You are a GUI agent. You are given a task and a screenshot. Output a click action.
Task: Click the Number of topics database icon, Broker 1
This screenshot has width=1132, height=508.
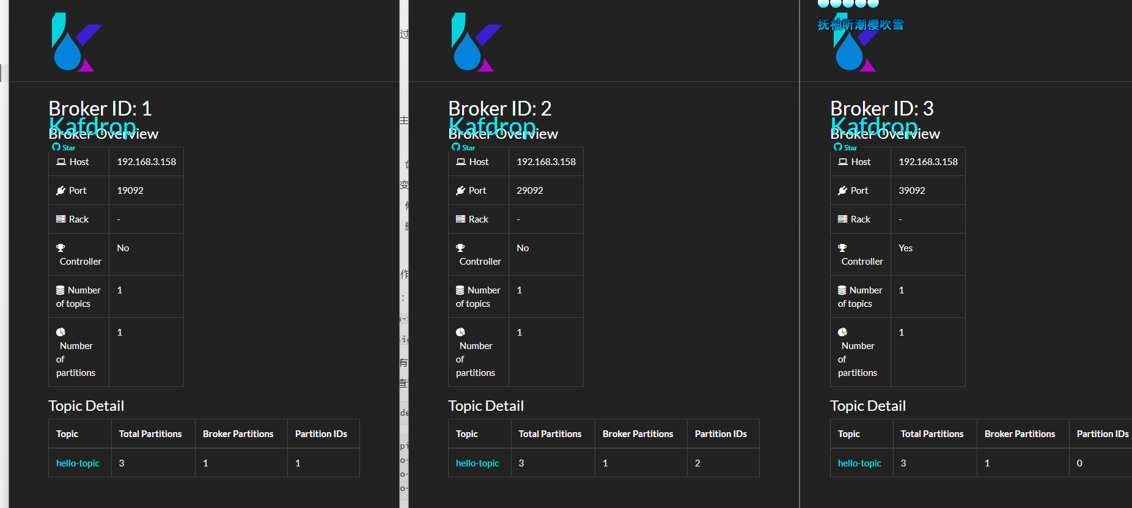[61, 290]
